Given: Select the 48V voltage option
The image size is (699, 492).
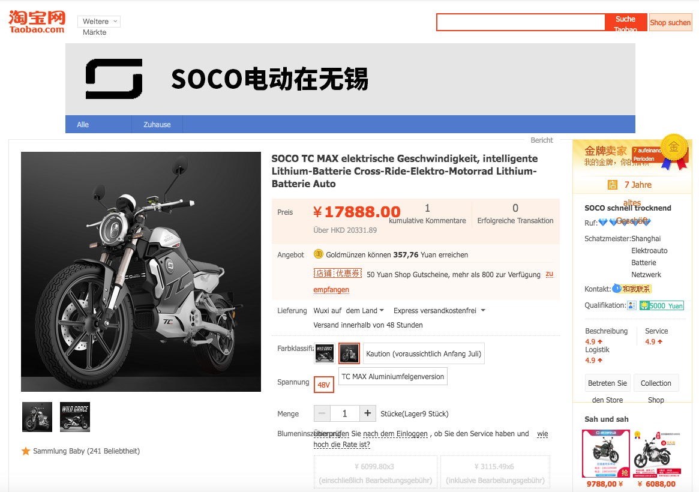Looking at the screenshot, I should [x=324, y=385].
